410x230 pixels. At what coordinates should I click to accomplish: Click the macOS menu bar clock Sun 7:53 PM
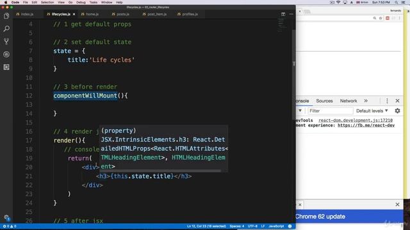point(381,3)
